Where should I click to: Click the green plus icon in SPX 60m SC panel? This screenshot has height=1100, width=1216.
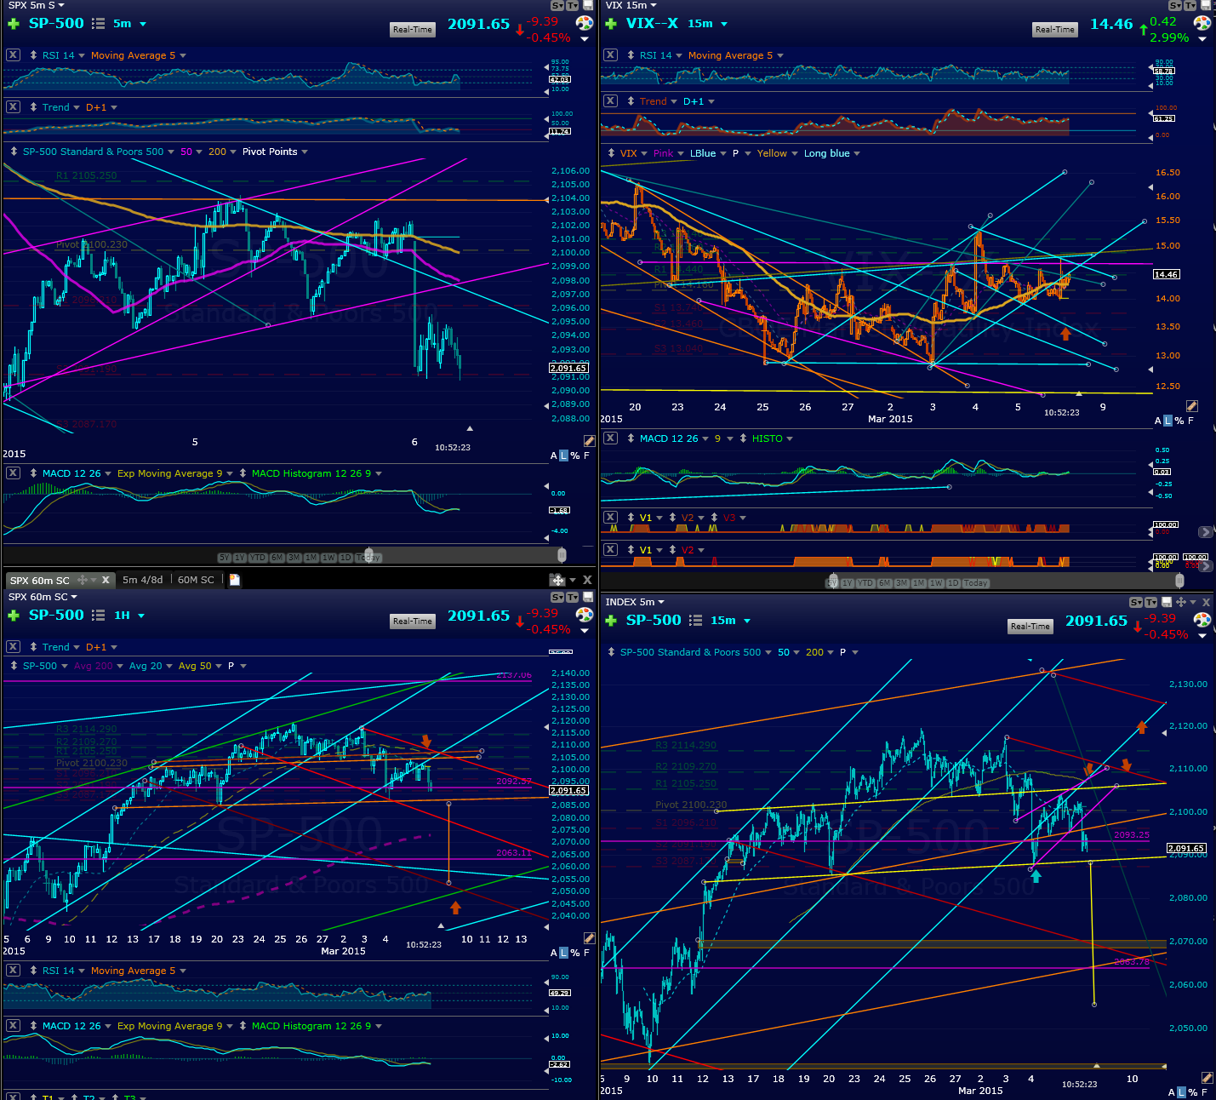pyautogui.click(x=14, y=616)
